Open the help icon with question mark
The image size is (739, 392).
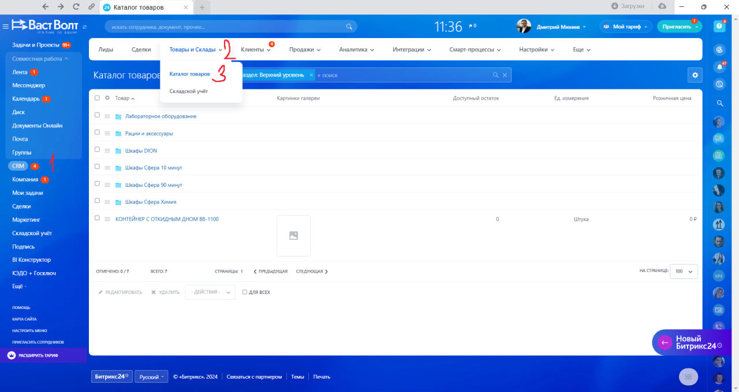[719, 27]
